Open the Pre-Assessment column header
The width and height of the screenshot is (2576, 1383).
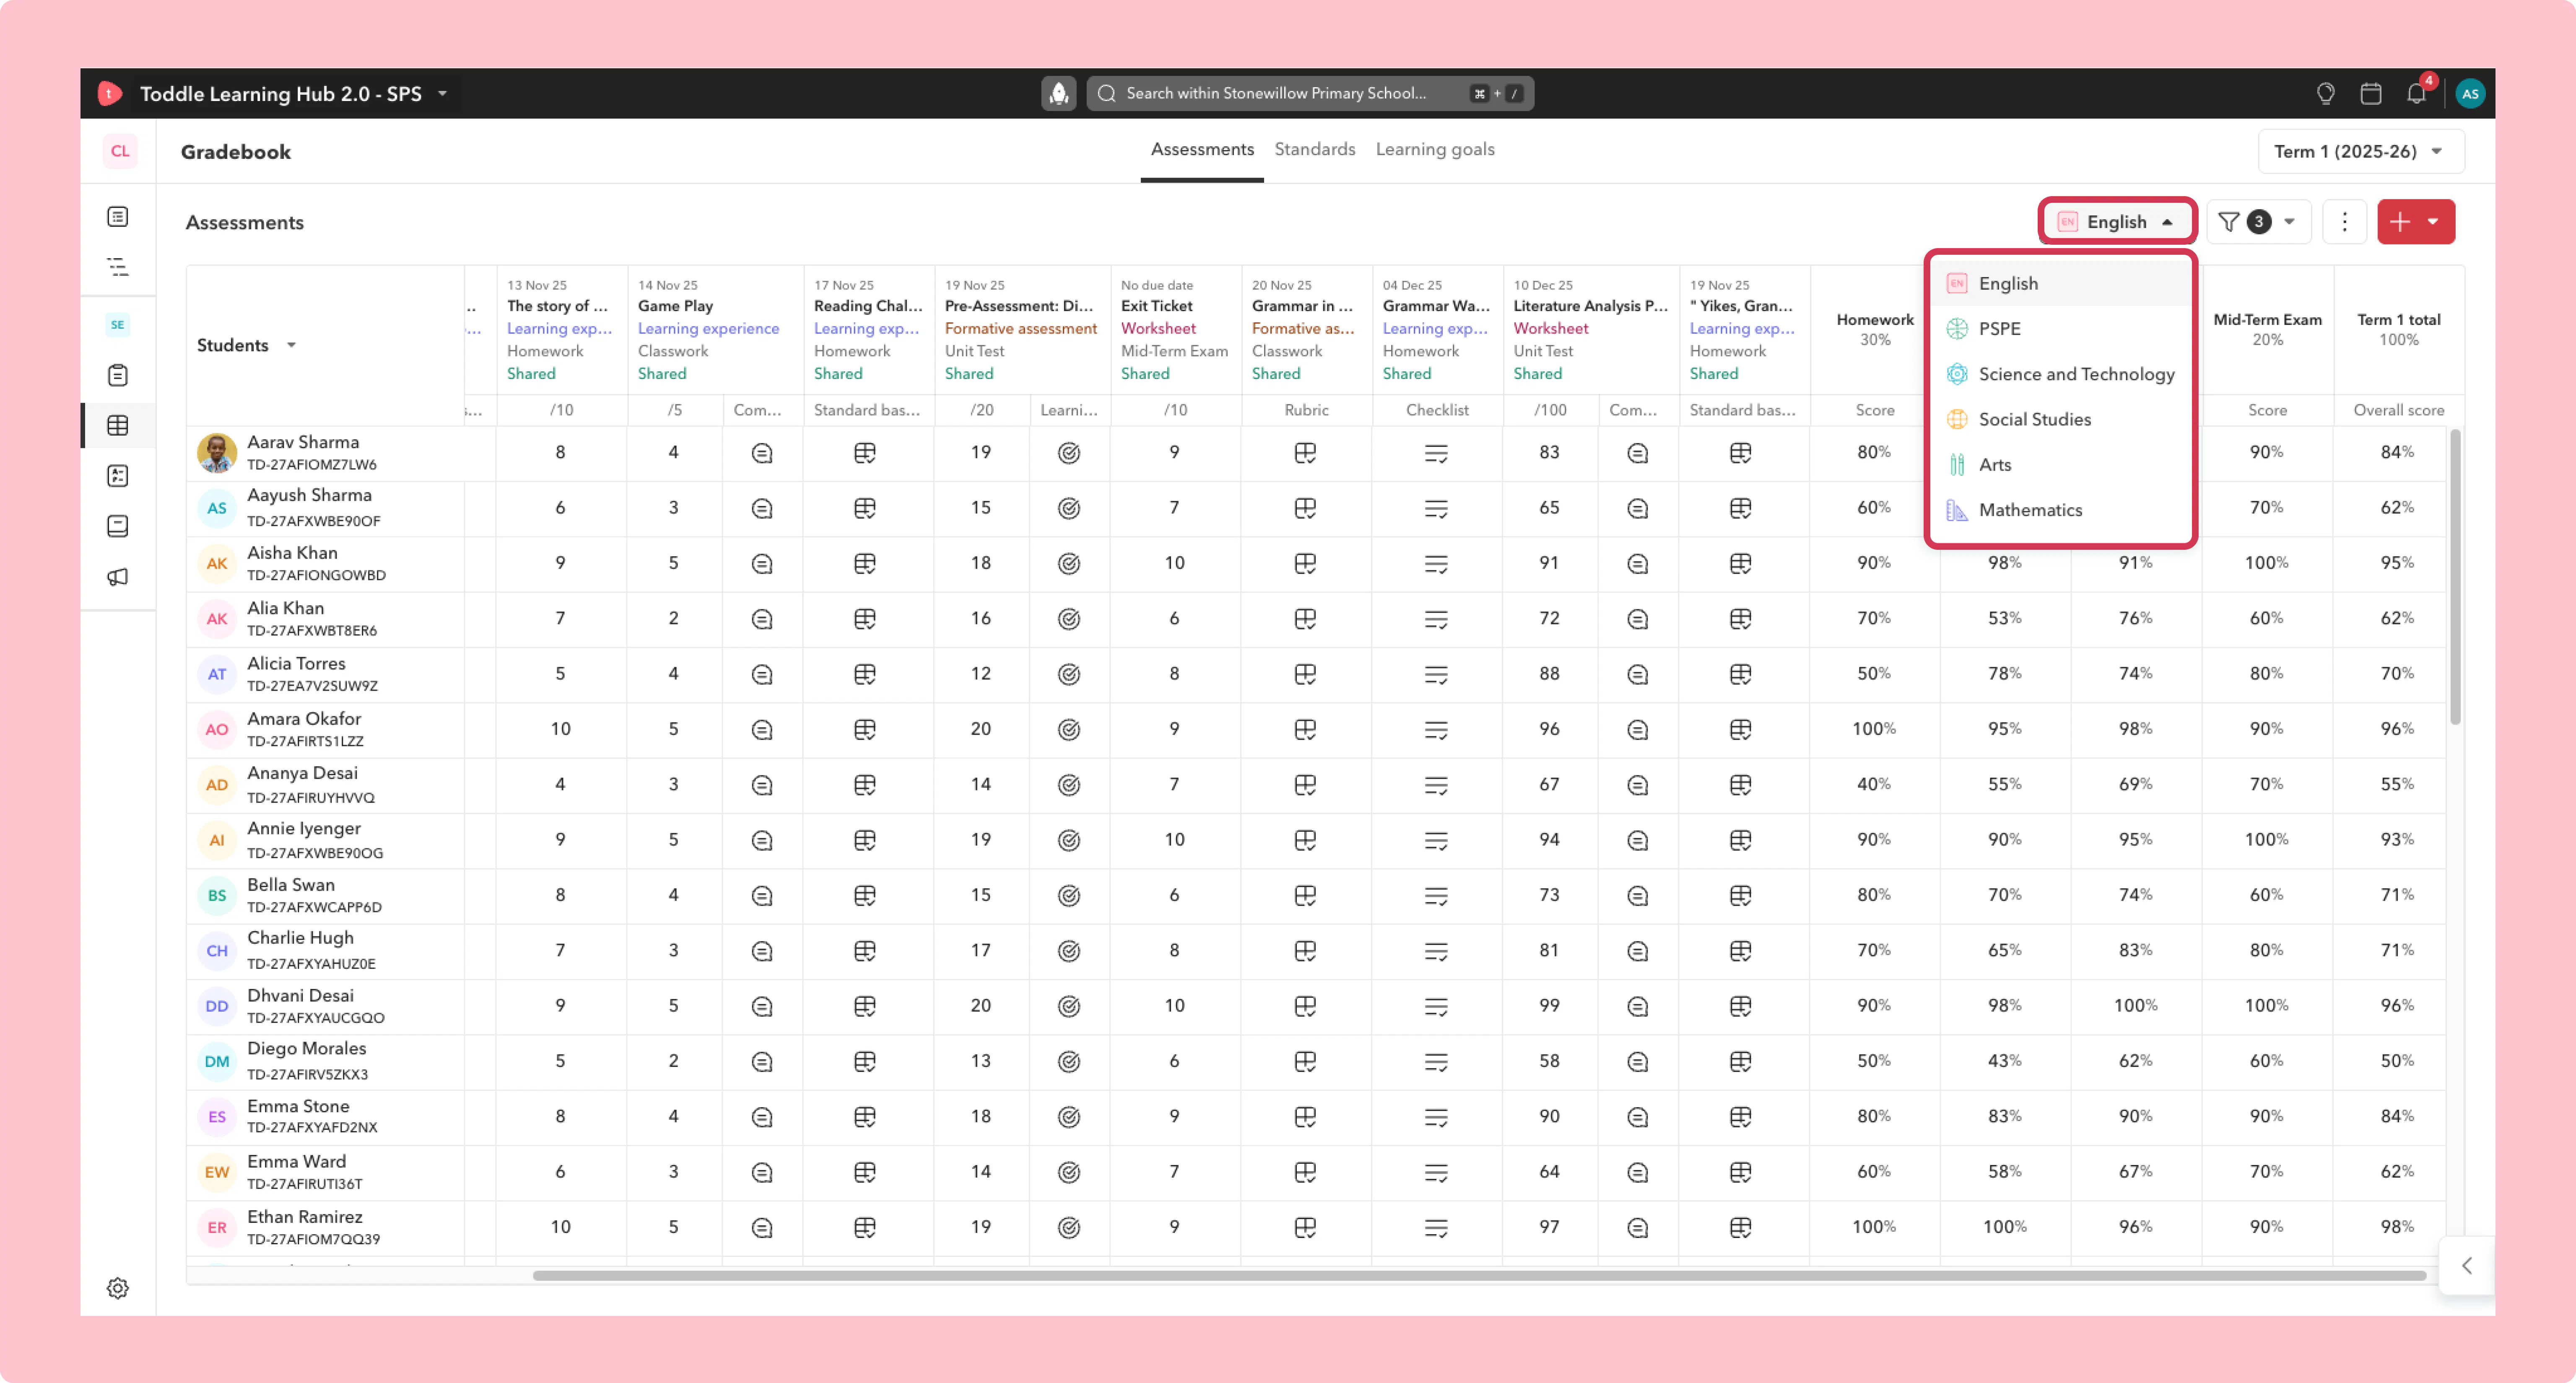click(x=1019, y=306)
